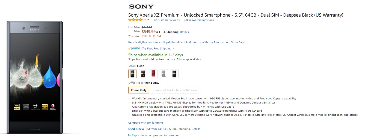Viewport: 368px width, 138px height.
Task: Open the star rating dropdown arrow
Action: (x=148, y=20)
